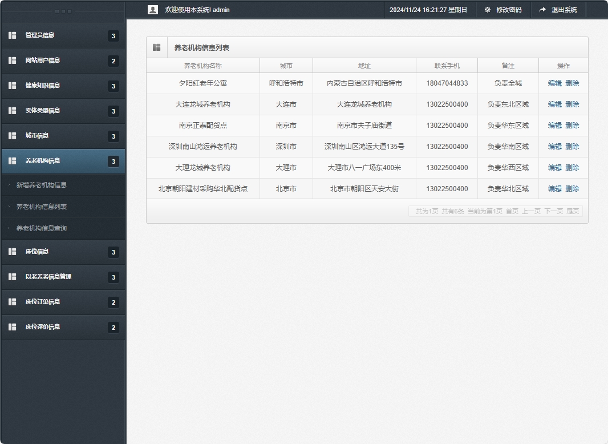Click the grid icon next to 床位评价信息
The image size is (608, 444).
(x=12, y=327)
